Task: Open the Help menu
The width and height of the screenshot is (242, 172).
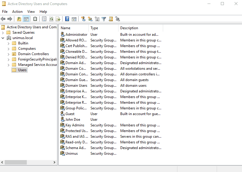Action: 43,12
